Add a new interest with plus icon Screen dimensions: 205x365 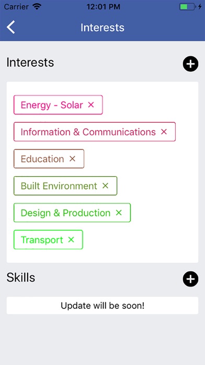[x=190, y=64]
